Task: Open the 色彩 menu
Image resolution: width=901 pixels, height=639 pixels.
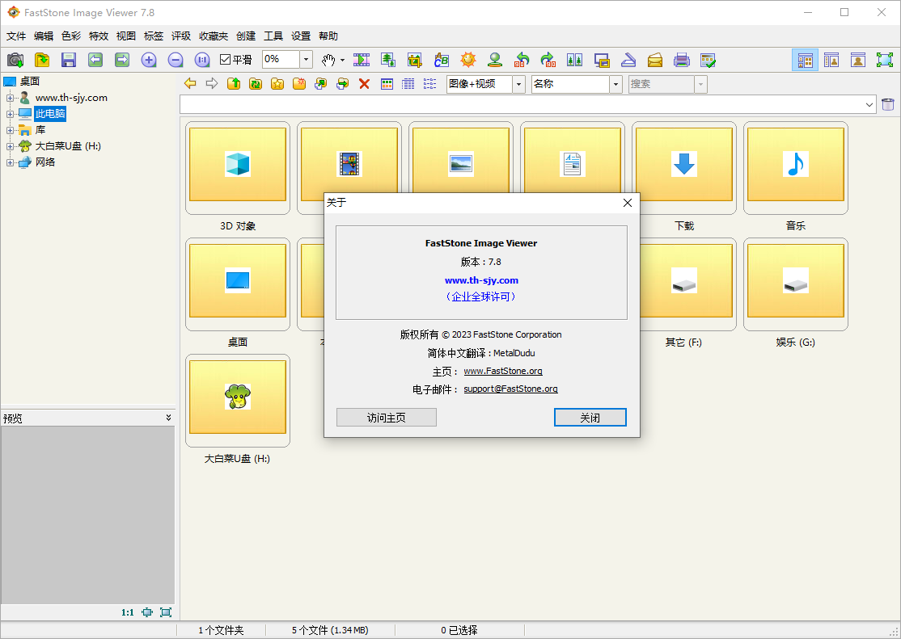Action: pos(71,36)
